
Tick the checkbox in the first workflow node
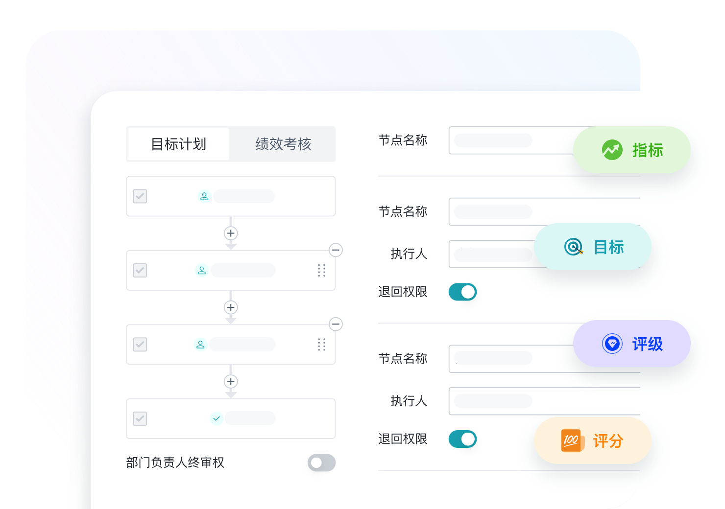tap(140, 196)
